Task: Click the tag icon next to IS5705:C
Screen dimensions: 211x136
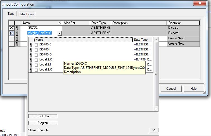Action: coord(31,45)
